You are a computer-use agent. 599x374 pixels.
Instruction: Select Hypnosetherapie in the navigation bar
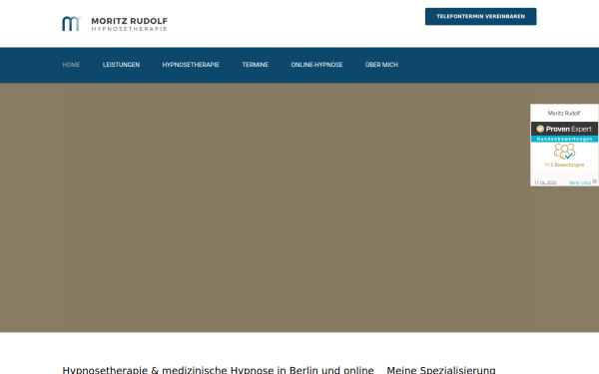tap(191, 65)
